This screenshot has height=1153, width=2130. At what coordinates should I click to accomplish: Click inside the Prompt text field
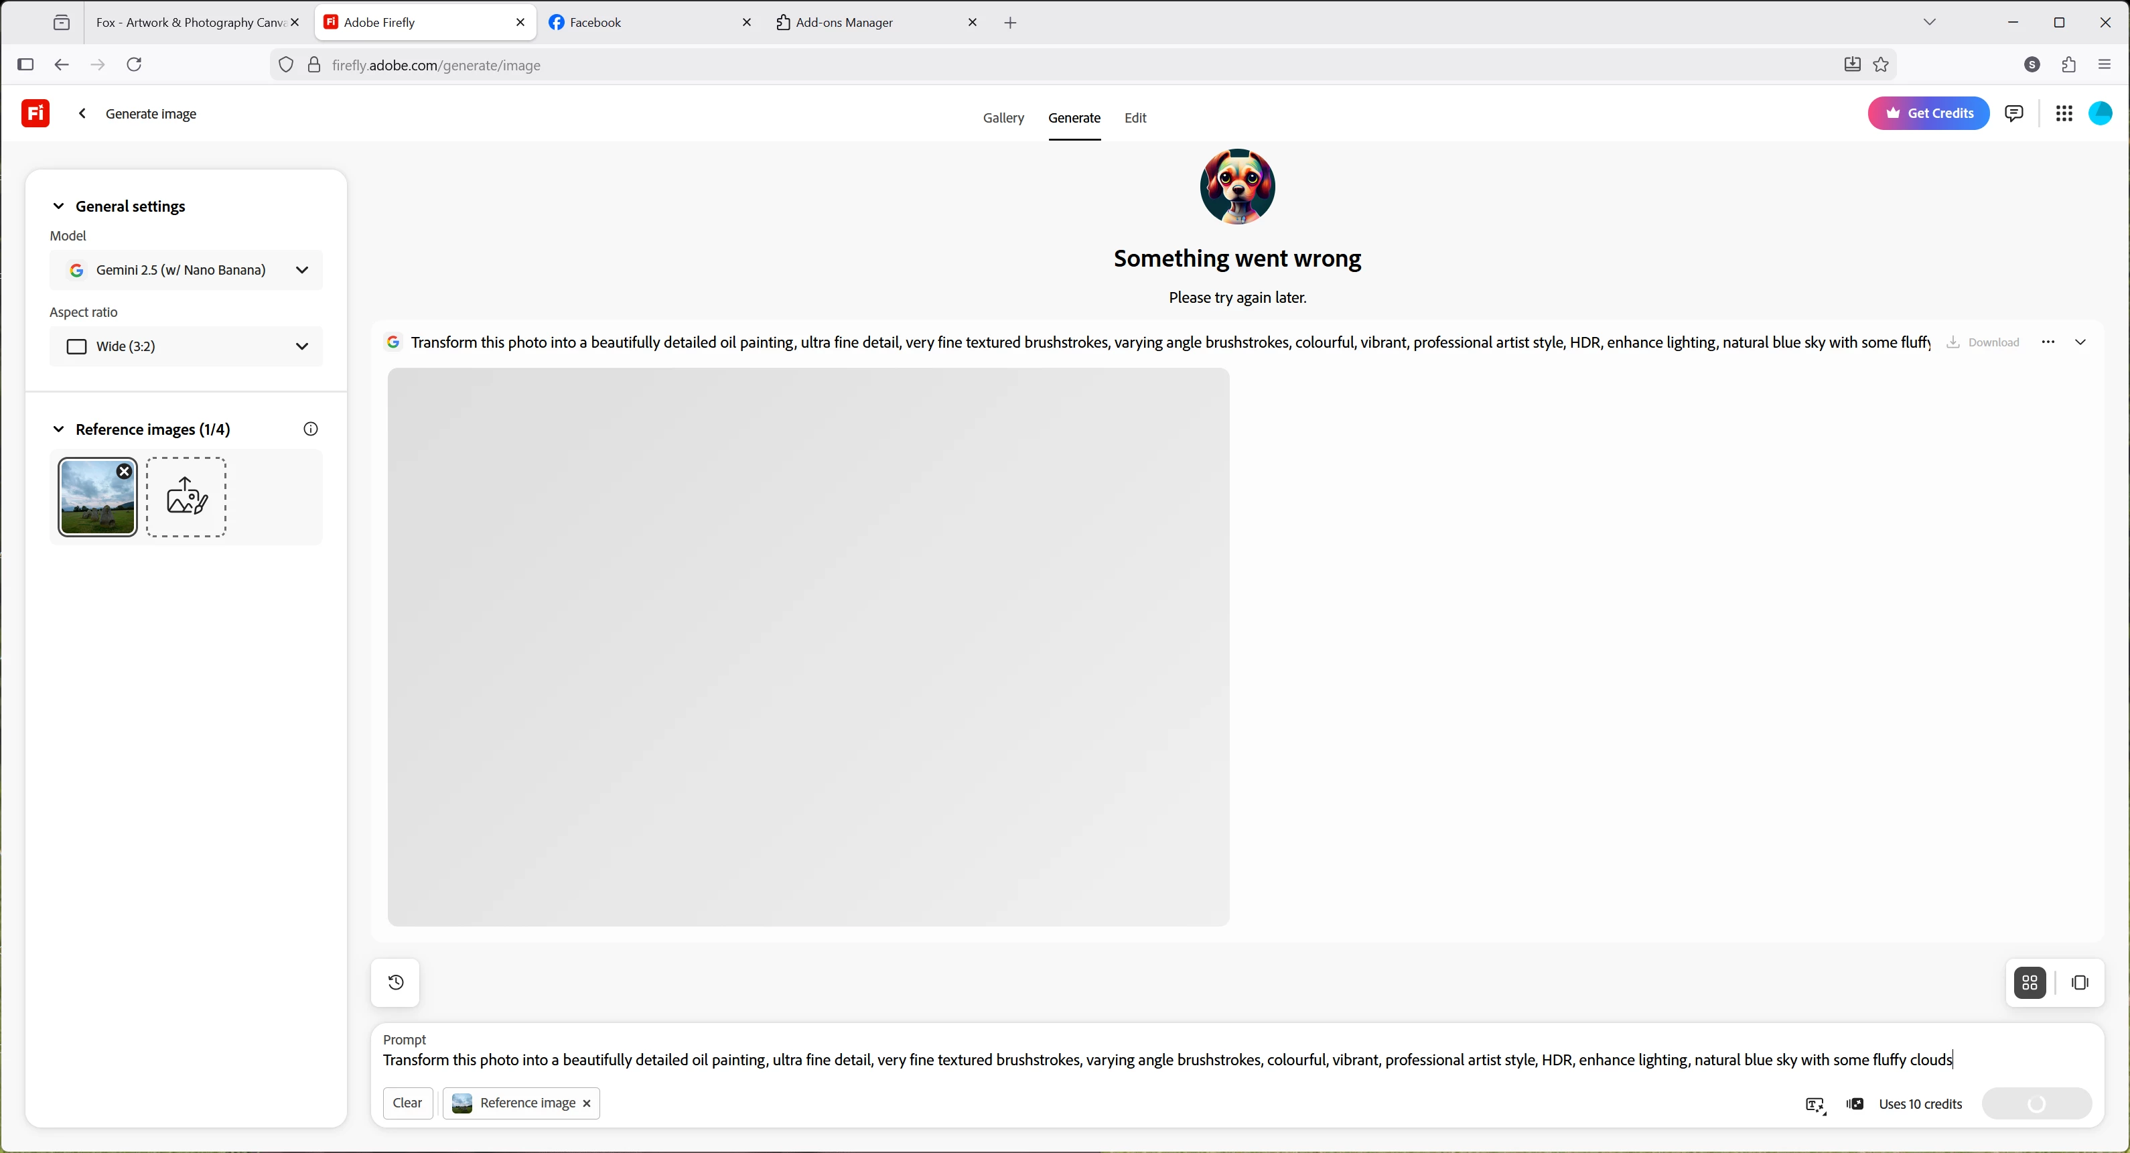(x=1157, y=1061)
